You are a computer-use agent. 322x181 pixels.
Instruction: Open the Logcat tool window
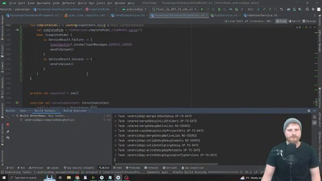pos(53,168)
